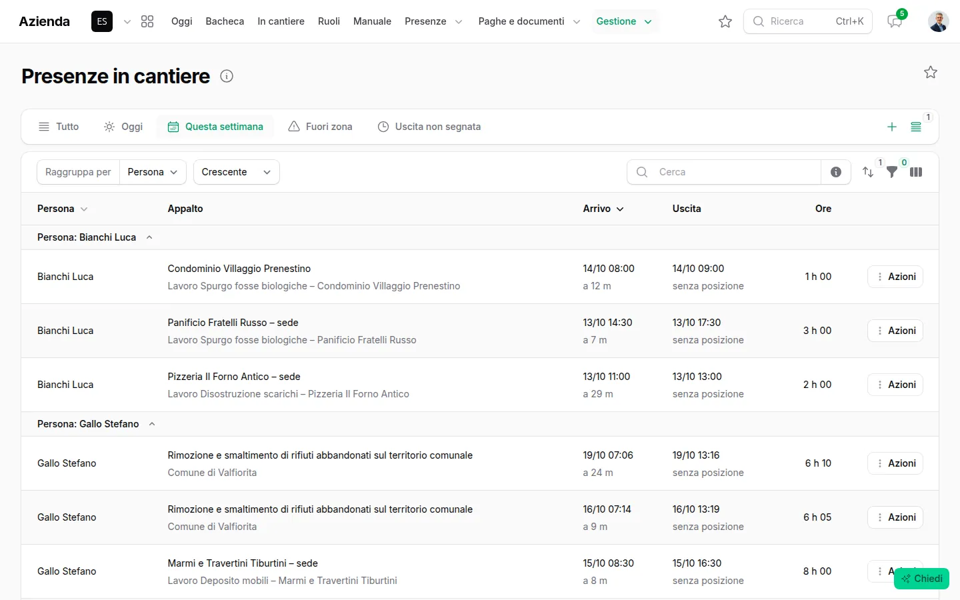Open the view list settings icon

(916, 127)
